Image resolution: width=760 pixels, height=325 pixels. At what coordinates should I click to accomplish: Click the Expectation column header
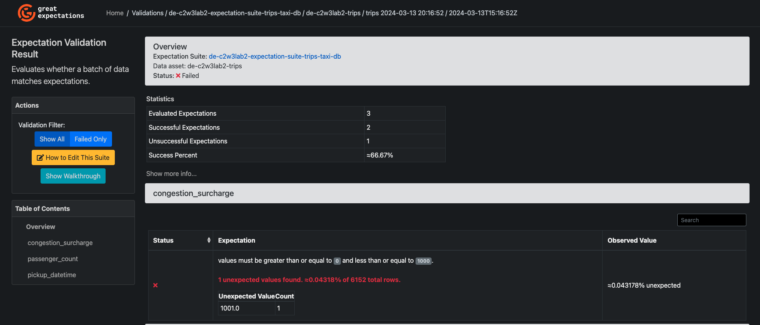(x=236, y=240)
